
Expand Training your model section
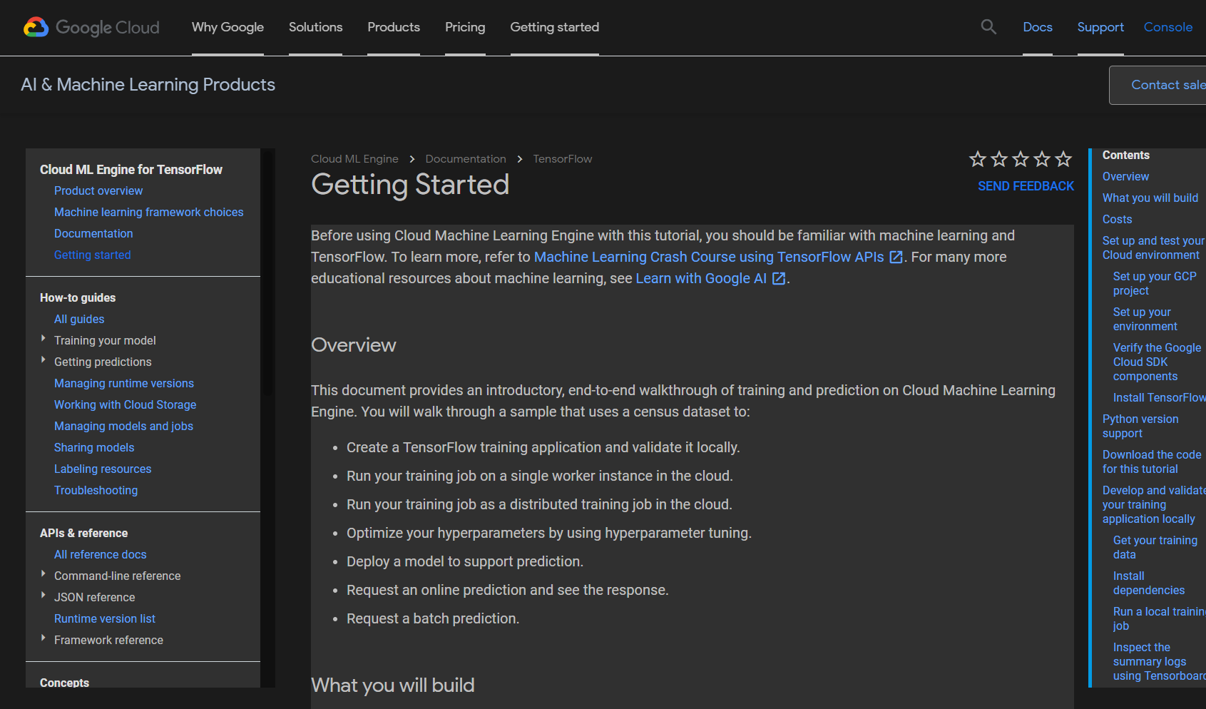coord(44,339)
